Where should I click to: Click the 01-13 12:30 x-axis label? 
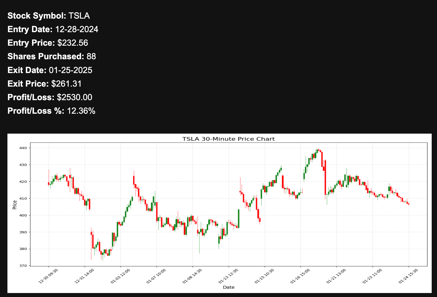point(228,276)
